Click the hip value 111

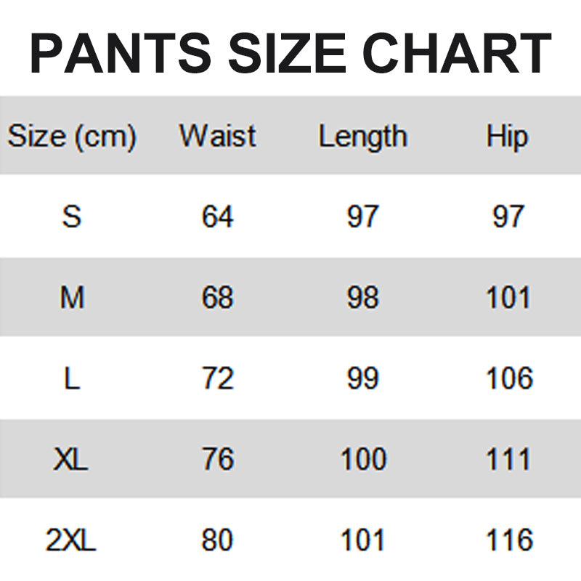click(508, 459)
